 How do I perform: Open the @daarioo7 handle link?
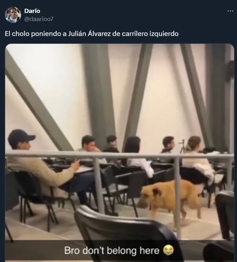click(x=39, y=19)
